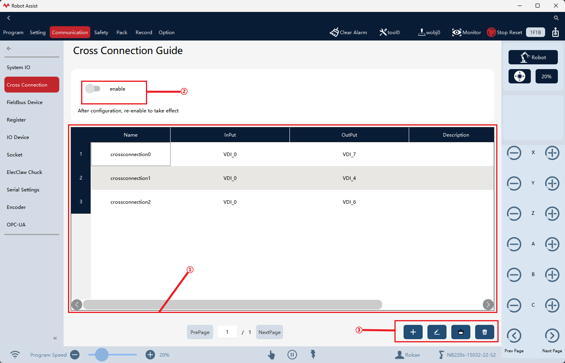Click the NextPage button
The width and height of the screenshot is (565, 363).
click(270, 332)
